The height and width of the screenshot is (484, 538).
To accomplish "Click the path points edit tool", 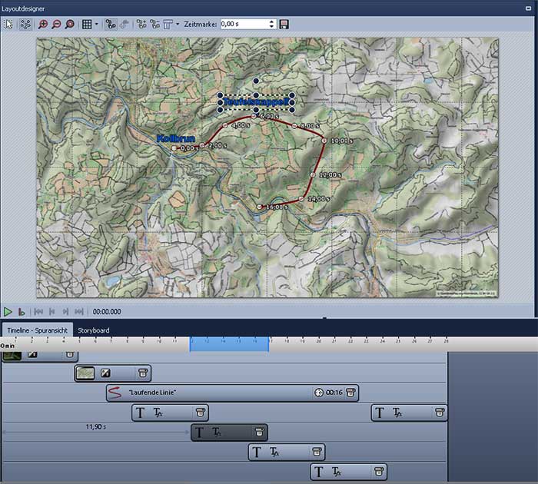I will click(x=25, y=24).
